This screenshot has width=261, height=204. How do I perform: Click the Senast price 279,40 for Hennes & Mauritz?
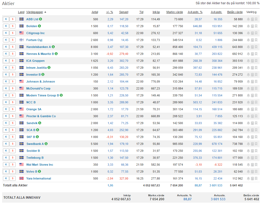[124, 54]
